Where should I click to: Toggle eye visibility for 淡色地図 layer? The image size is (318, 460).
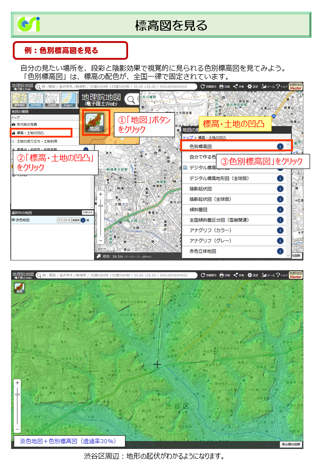click(x=13, y=220)
